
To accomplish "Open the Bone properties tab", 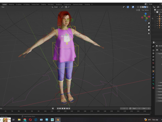I will [x=153, y=84].
